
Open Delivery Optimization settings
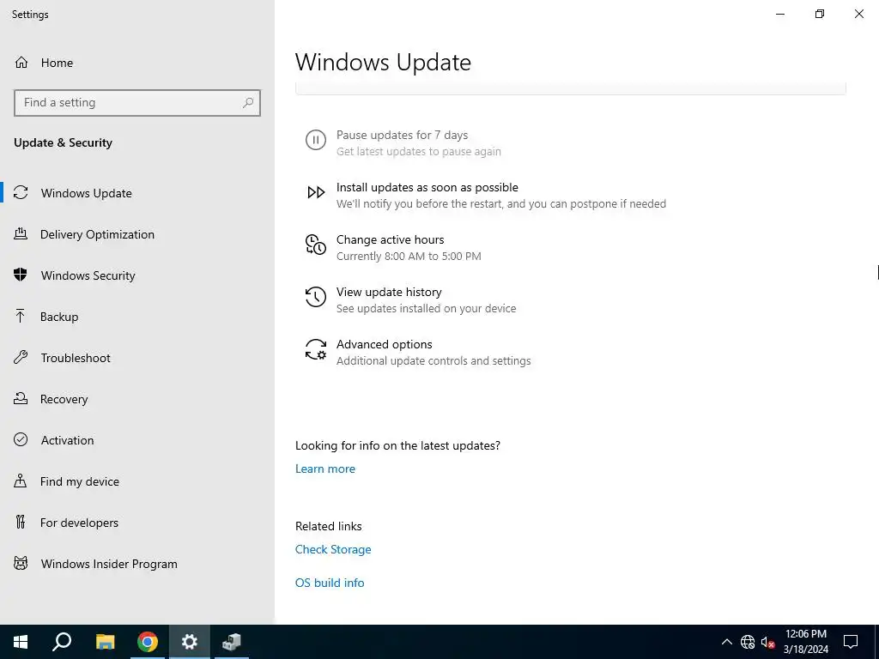[x=137, y=234]
